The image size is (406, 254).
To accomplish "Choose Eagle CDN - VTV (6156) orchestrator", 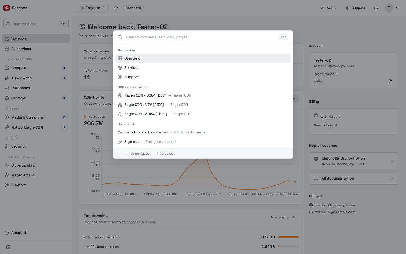I will pos(203,105).
